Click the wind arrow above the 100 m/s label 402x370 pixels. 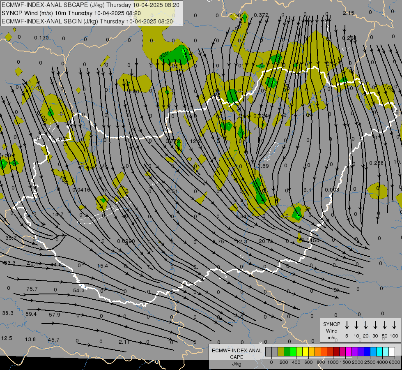(394, 325)
